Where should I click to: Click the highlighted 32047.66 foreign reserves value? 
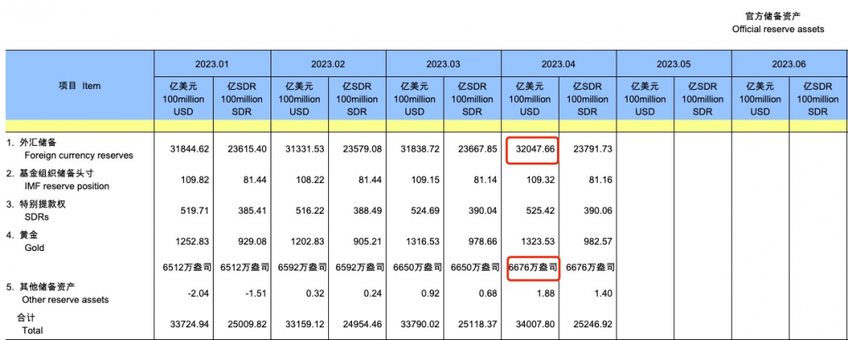[x=533, y=149]
